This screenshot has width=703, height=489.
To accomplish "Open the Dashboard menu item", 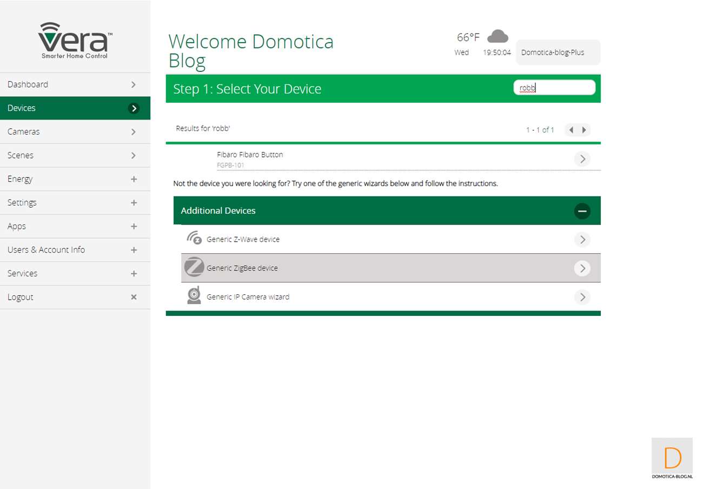I will pyautogui.click(x=75, y=84).
